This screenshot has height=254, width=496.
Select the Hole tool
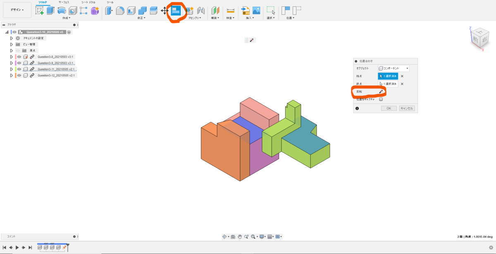pyautogui.click(x=72, y=11)
